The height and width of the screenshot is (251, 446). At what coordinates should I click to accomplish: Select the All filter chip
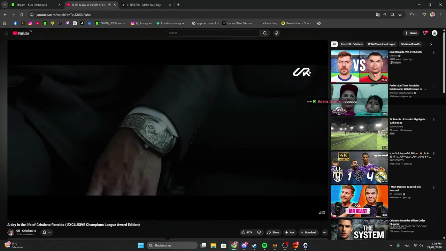334,44
